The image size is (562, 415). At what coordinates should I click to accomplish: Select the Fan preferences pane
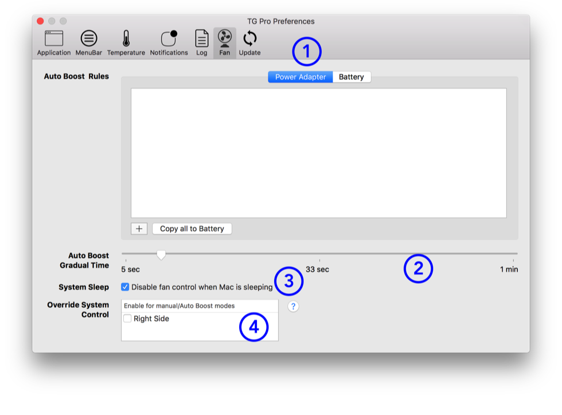click(225, 43)
